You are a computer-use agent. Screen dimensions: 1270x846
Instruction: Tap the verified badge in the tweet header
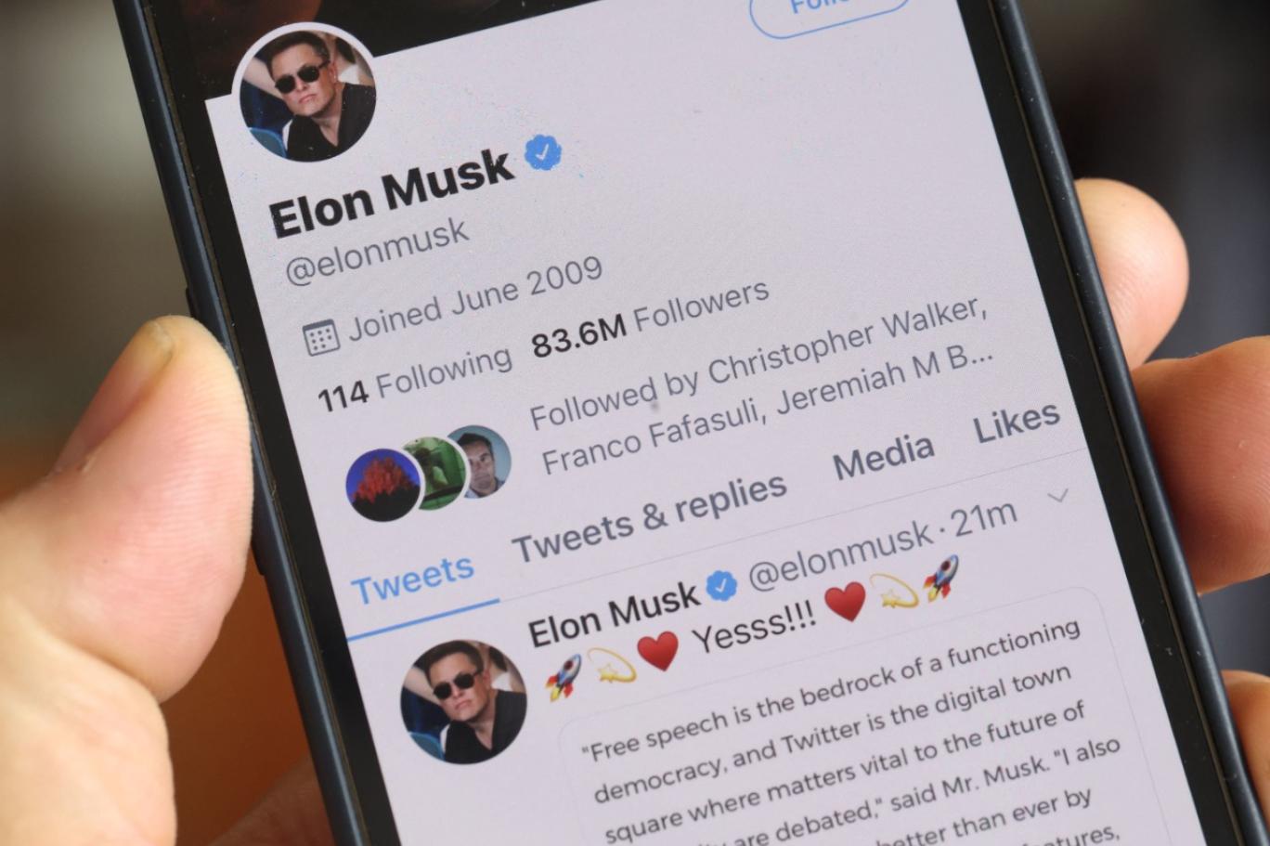(x=720, y=585)
